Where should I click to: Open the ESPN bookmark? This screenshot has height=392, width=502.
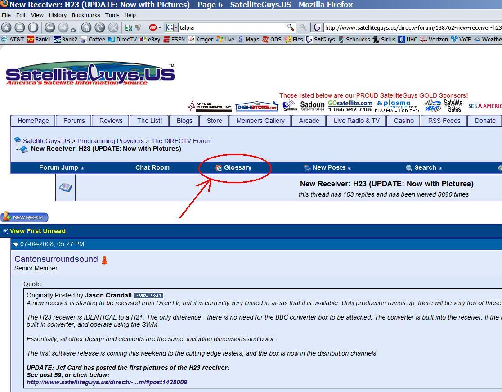(174, 40)
